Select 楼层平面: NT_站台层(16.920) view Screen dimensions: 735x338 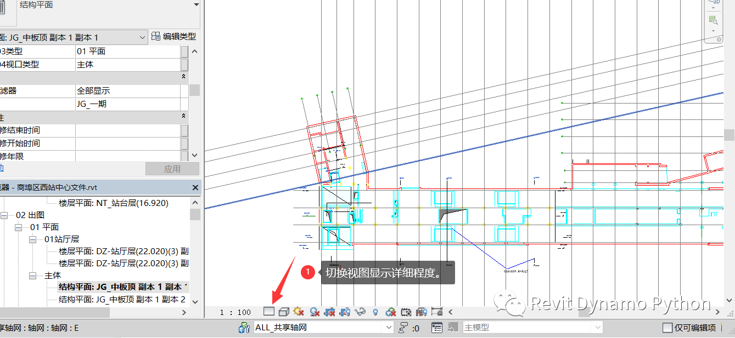114,203
